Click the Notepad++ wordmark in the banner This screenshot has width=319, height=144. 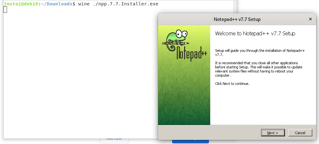coord(192,53)
